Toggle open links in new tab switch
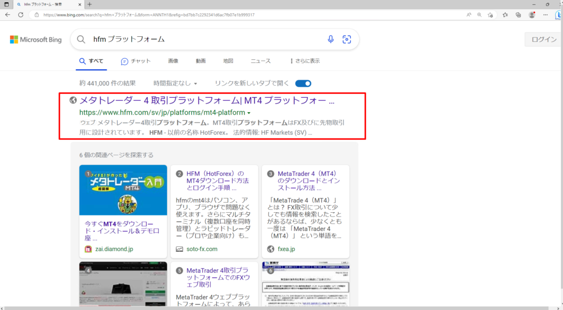The image size is (563, 310). pos(303,83)
